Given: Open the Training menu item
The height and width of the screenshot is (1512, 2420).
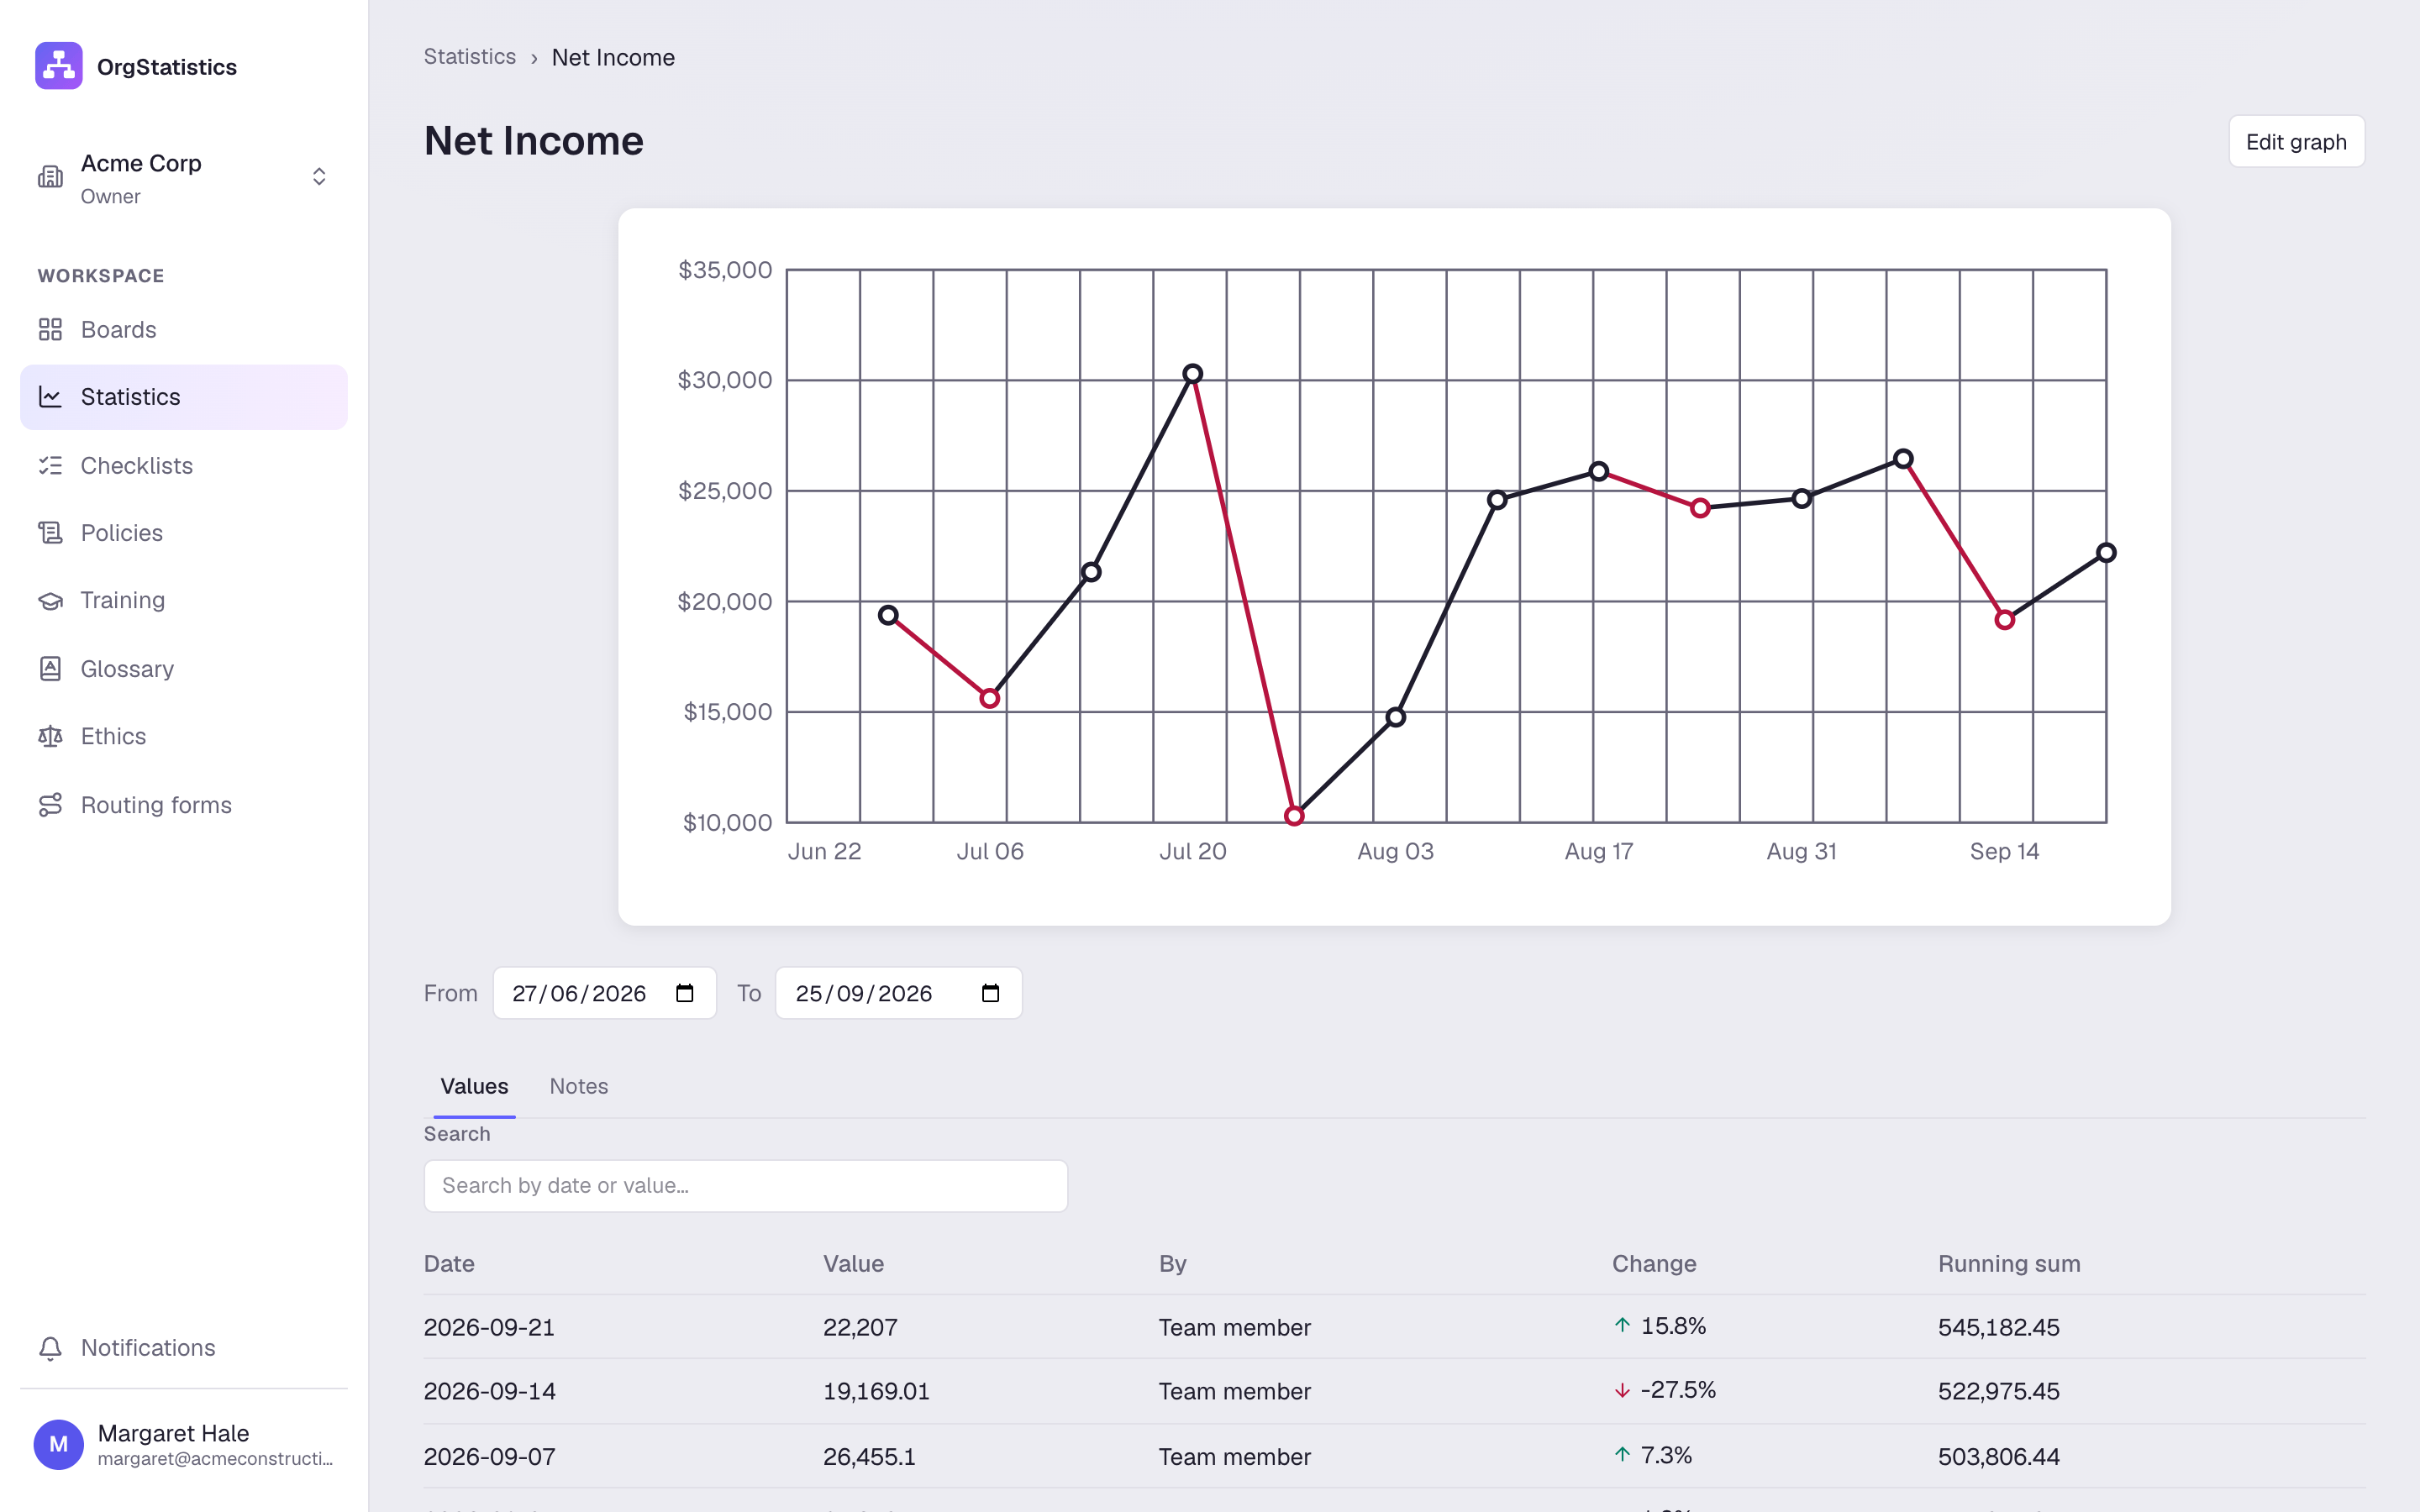Looking at the screenshot, I should click(184, 600).
